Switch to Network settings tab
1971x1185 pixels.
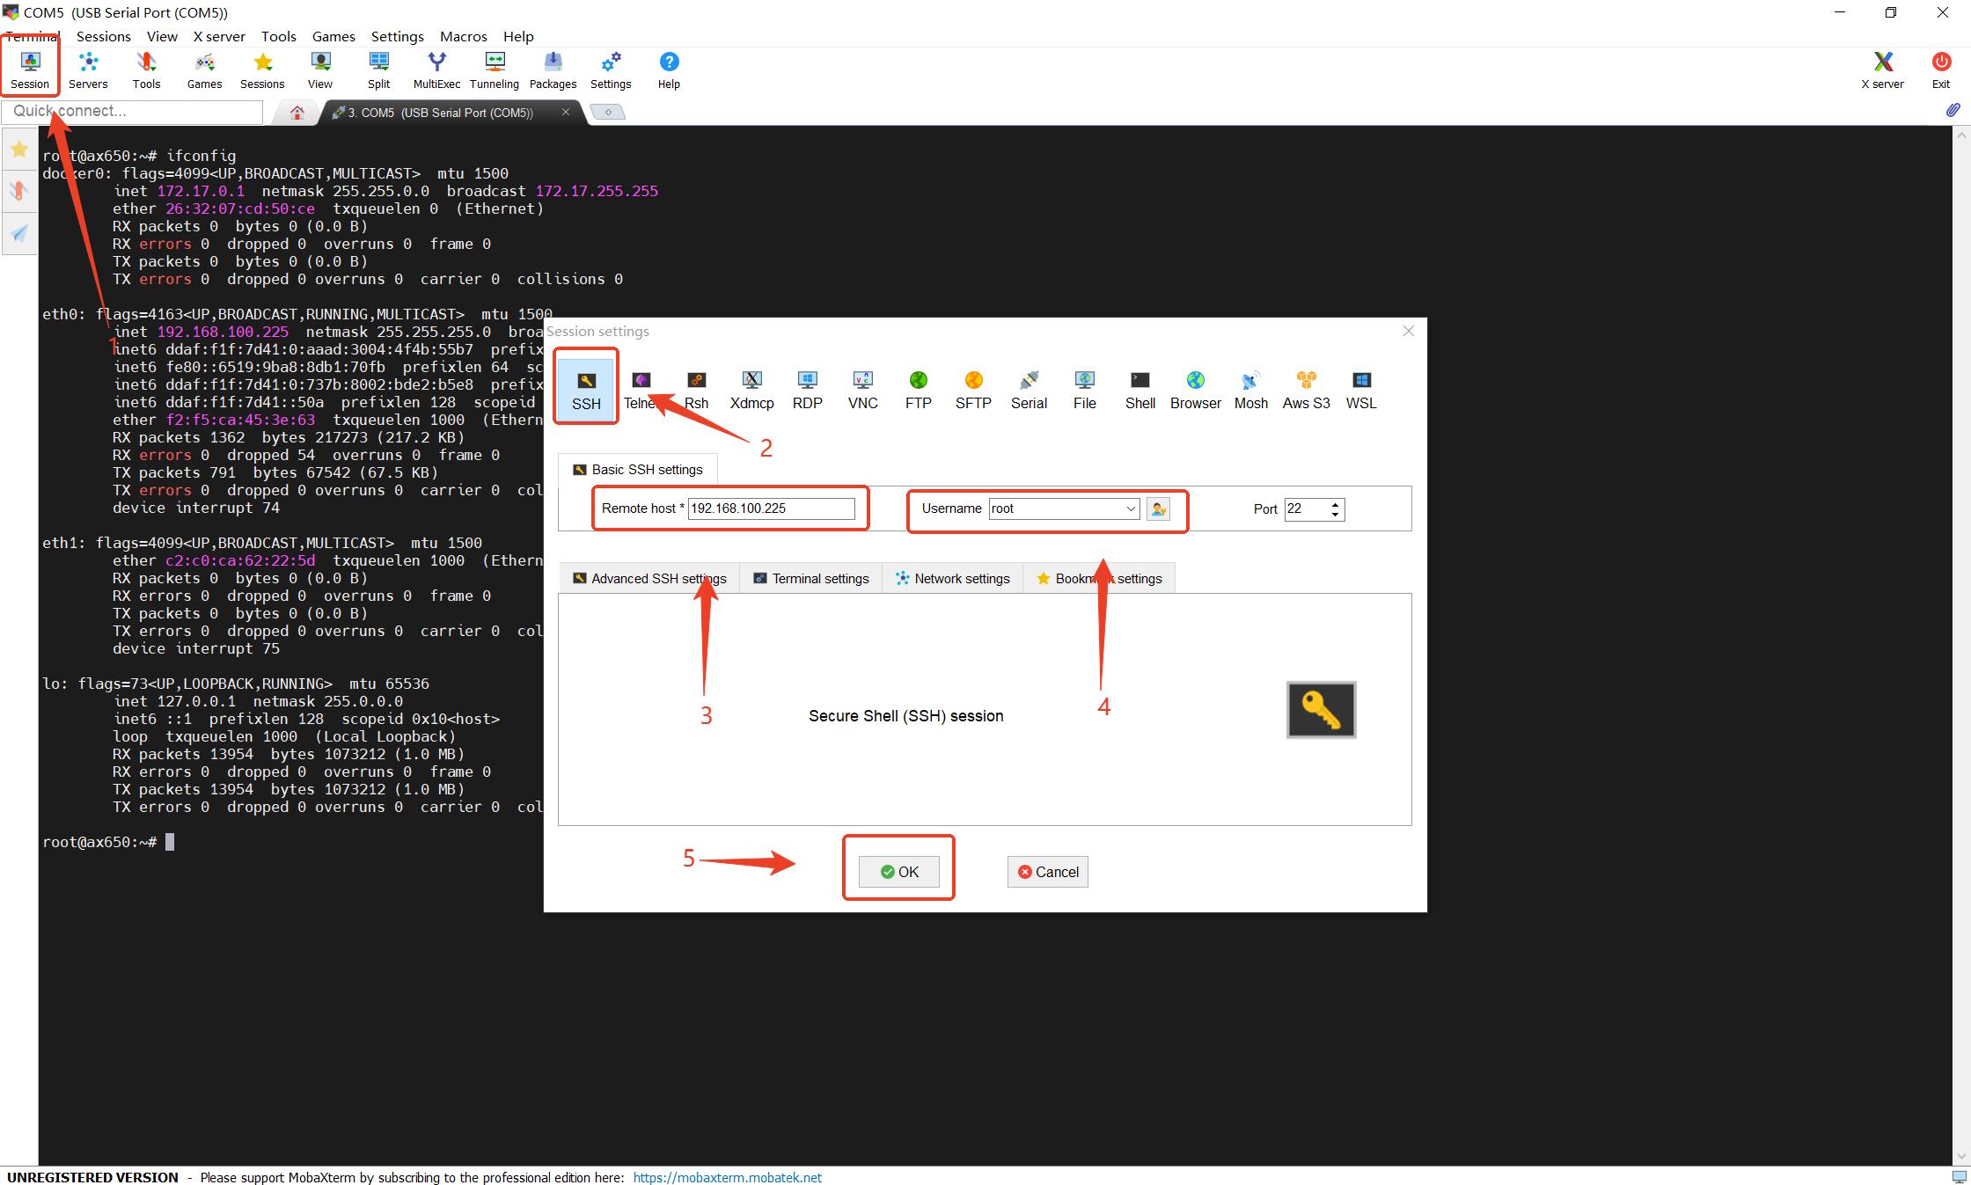(x=952, y=578)
